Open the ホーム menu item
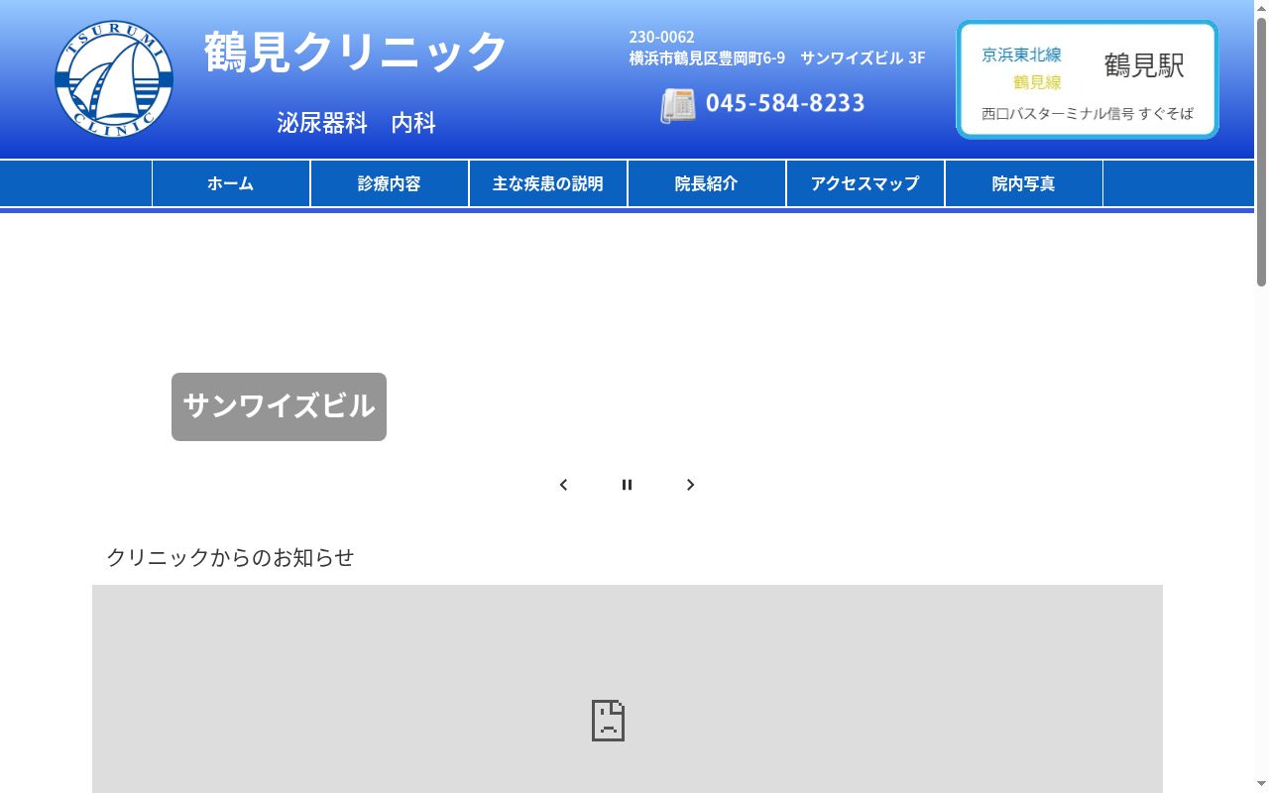Screen dimensions: 1269x793 [x=231, y=183]
